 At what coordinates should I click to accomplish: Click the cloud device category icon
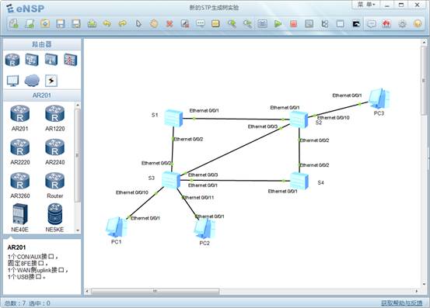pyautogui.click(x=32, y=81)
